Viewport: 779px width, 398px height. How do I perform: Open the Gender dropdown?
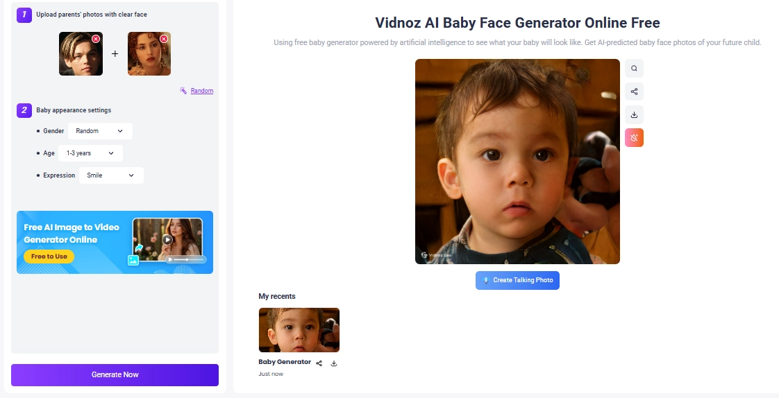tap(100, 131)
